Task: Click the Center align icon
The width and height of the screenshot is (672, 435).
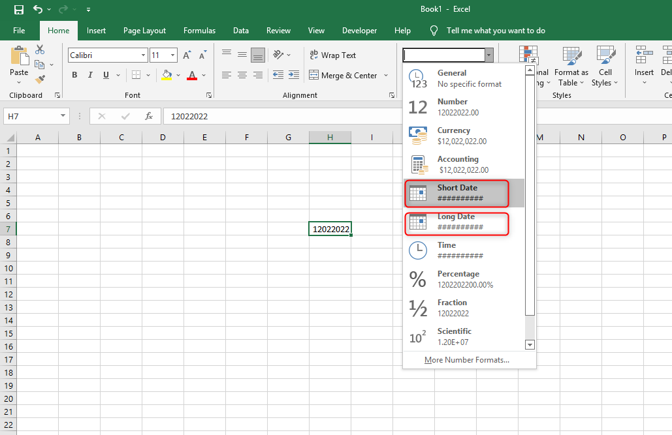Action: pos(242,75)
